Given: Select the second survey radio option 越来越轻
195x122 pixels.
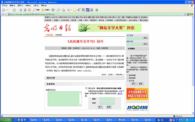Looking at the screenshot, I should 128,78.
